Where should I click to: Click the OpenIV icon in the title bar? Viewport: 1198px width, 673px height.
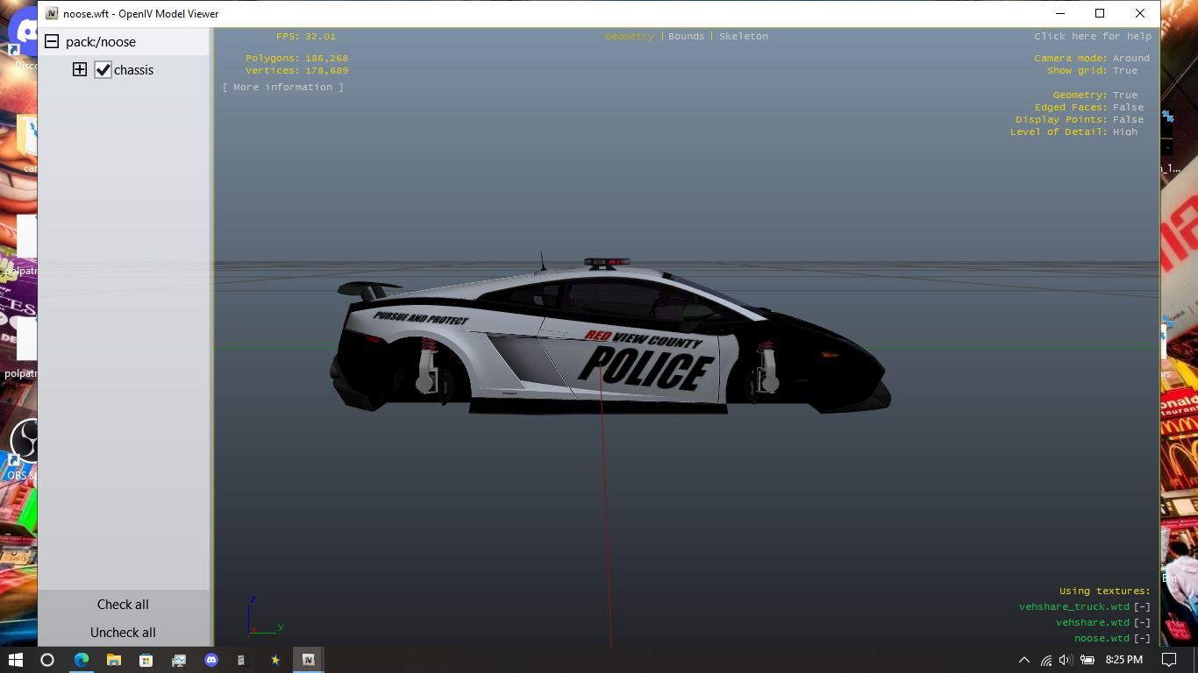tap(52, 14)
